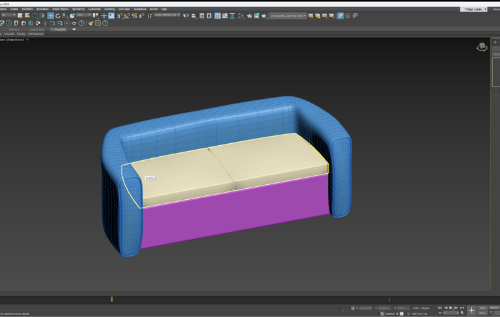Click the Render Production teapot

pyautogui.click(x=264, y=16)
